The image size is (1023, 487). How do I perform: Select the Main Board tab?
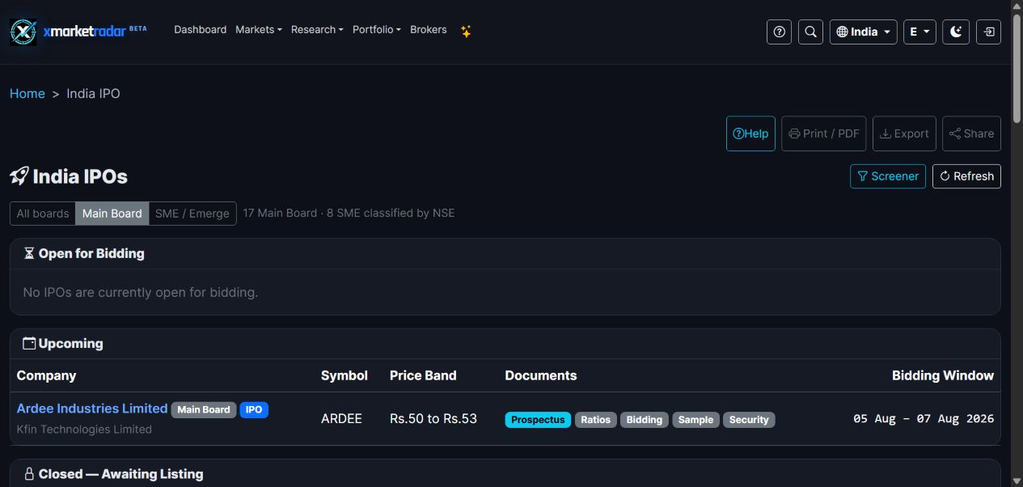112,214
